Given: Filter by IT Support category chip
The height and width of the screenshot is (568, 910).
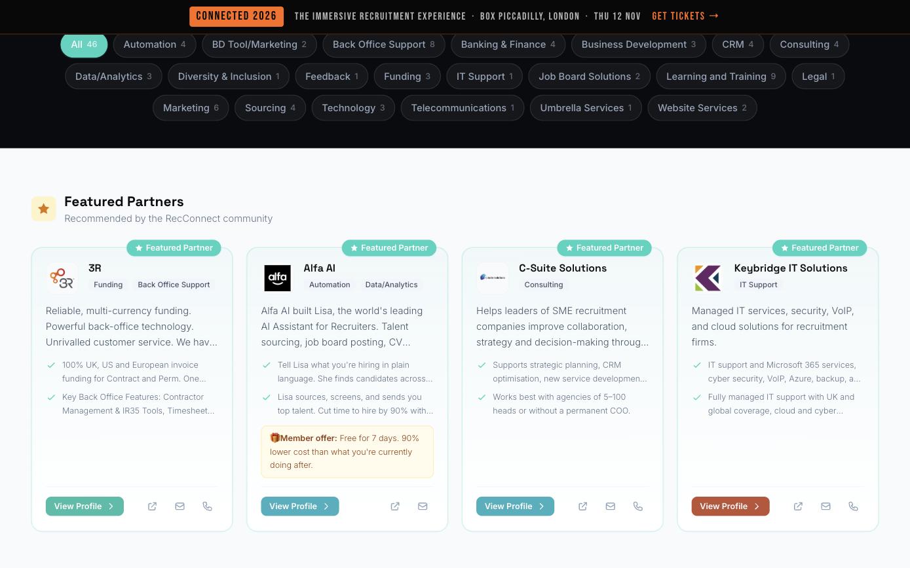Looking at the screenshot, I should 485,77.
